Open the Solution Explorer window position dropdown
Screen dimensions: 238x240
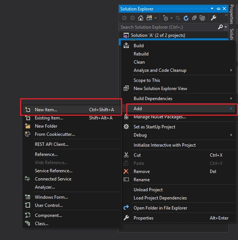point(212,9)
